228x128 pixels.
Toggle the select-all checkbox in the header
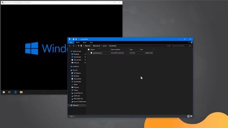(x=89, y=49)
